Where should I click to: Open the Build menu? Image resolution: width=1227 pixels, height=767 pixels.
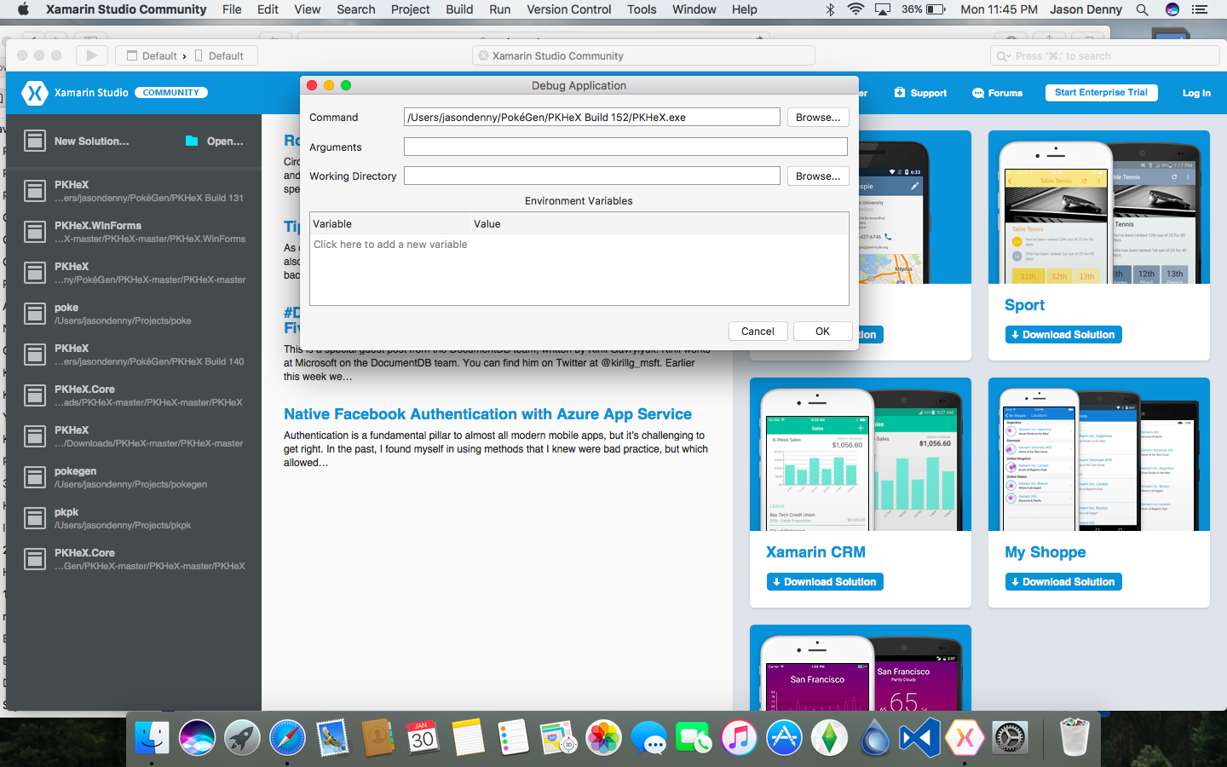[459, 9]
